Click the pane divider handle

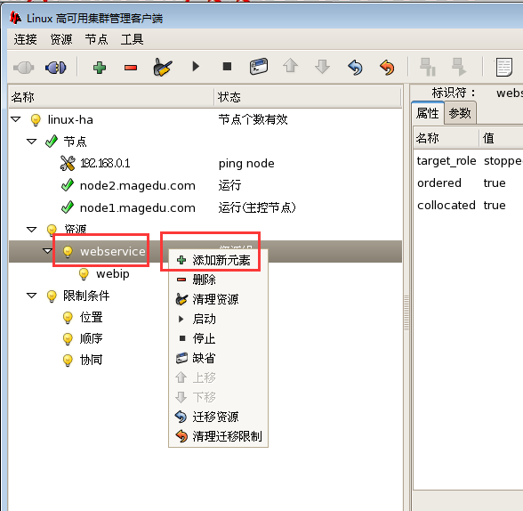[406, 313]
